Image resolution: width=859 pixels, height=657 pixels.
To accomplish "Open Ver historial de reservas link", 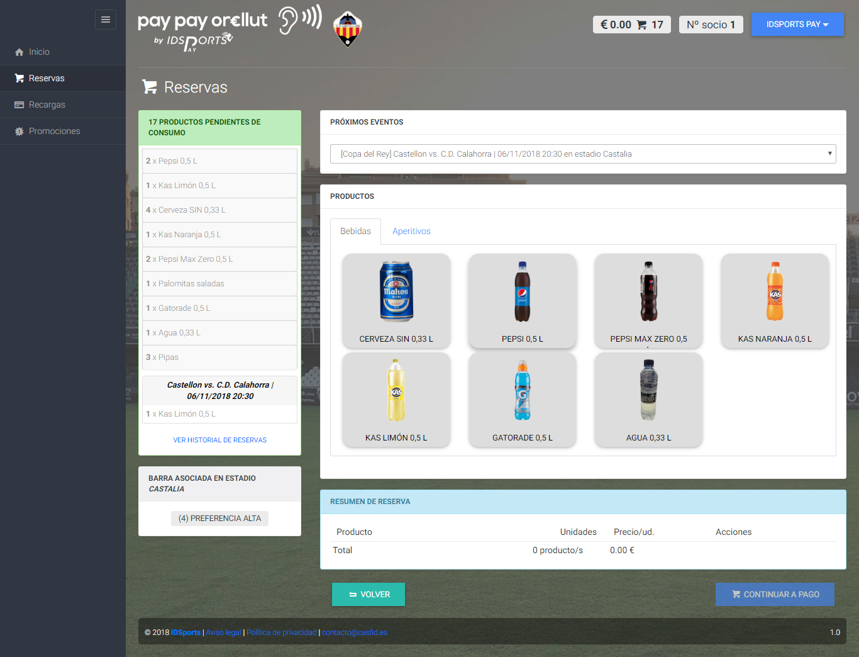I will click(219, 440).
